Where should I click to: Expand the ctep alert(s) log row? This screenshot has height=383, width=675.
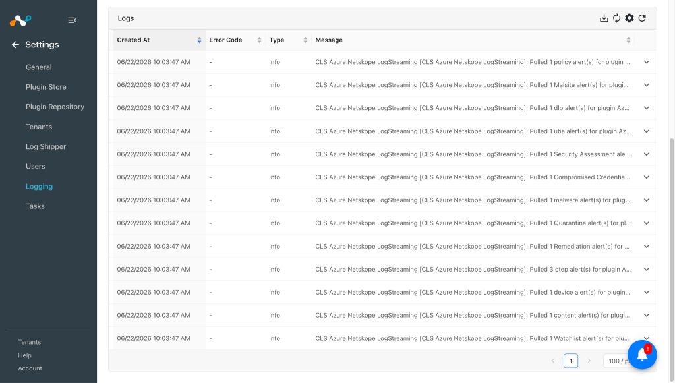(646, 270)
